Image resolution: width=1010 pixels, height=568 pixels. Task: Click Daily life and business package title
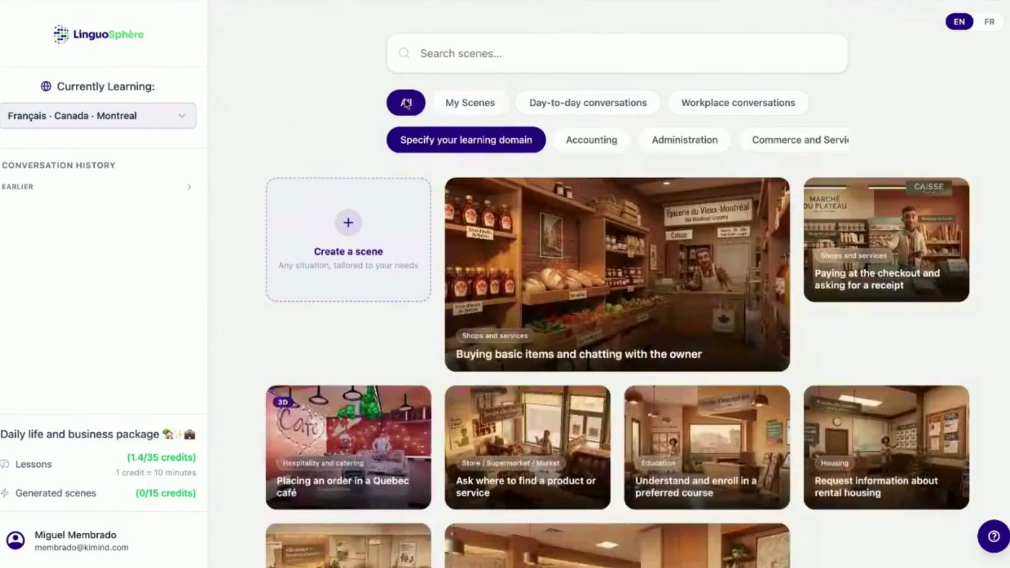(98, 434)
